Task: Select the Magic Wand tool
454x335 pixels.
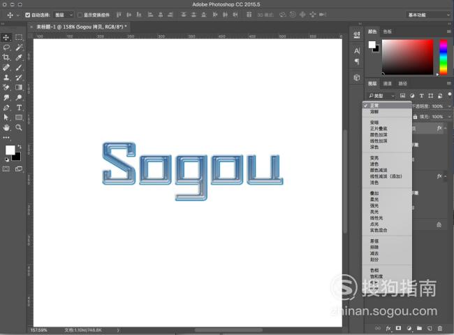Action: tap(19, 48)
